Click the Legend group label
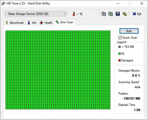The width and height of the screenshot is (148, 120). (122, 42)
